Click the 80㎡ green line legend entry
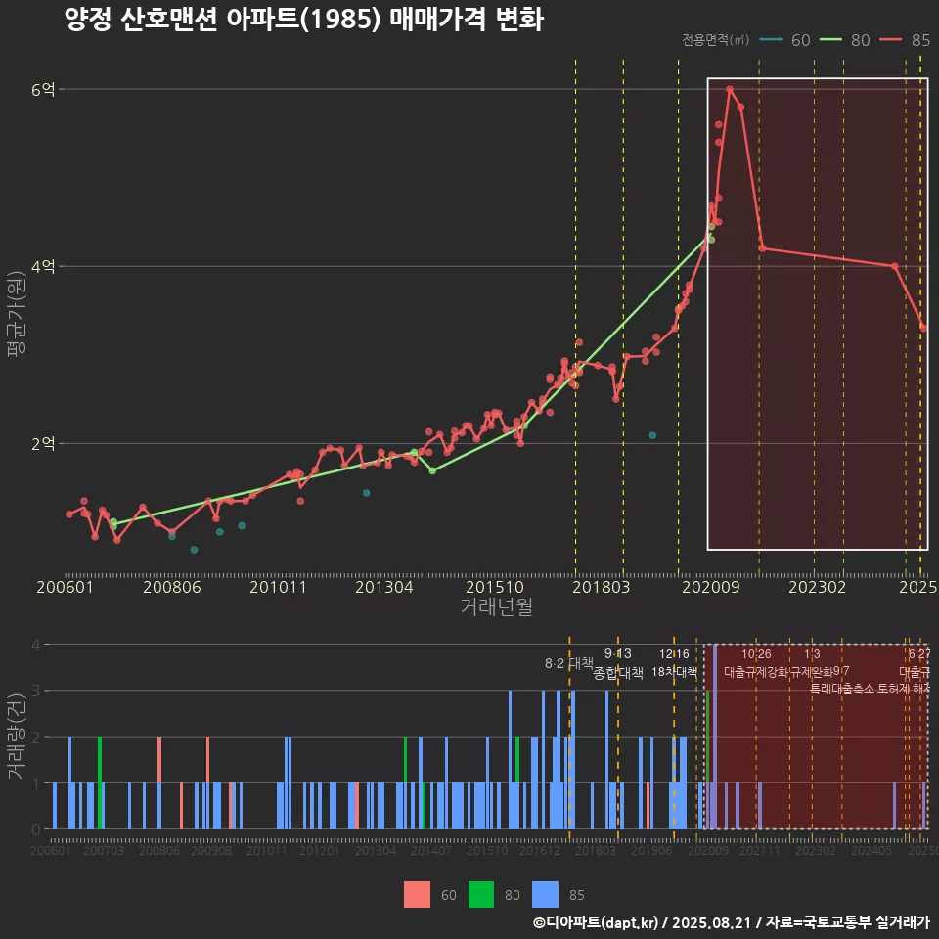 (844, 40)
